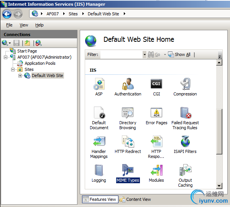Click the Forward navigation arrow

(18, 14)
